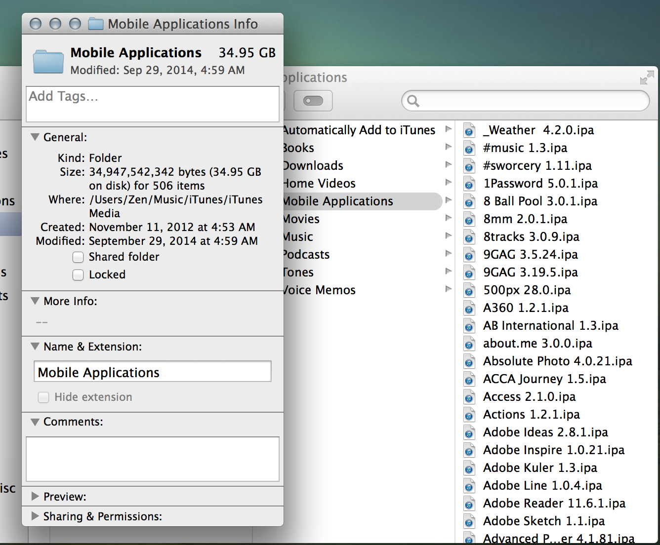The image size is (660, 545).
Task: Click the Adobe Inspire 1.0.21.ipa file icon
Action: [469, 451]
